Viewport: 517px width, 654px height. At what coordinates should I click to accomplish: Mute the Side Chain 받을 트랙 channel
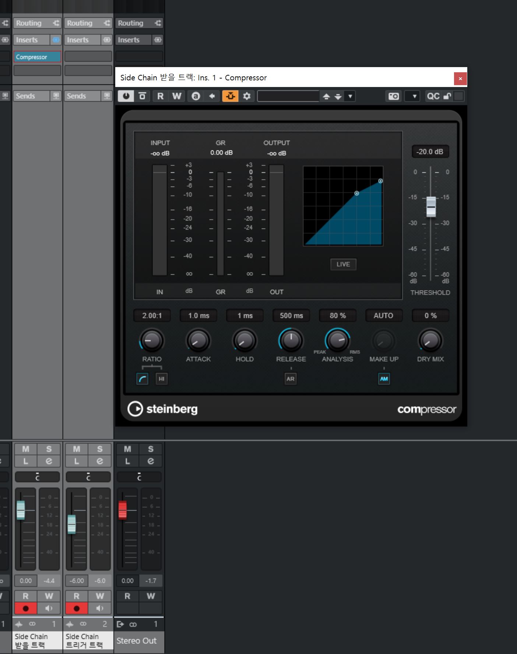coord(26,449)
